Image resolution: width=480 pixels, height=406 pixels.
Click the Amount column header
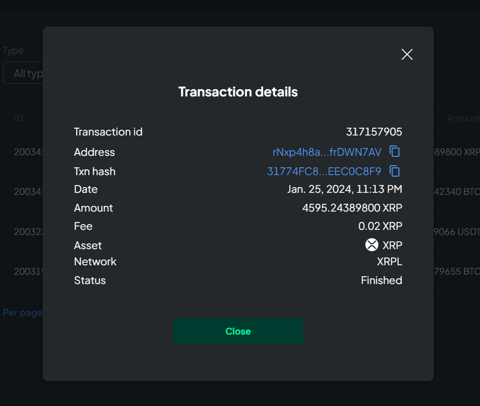(462, 118)
